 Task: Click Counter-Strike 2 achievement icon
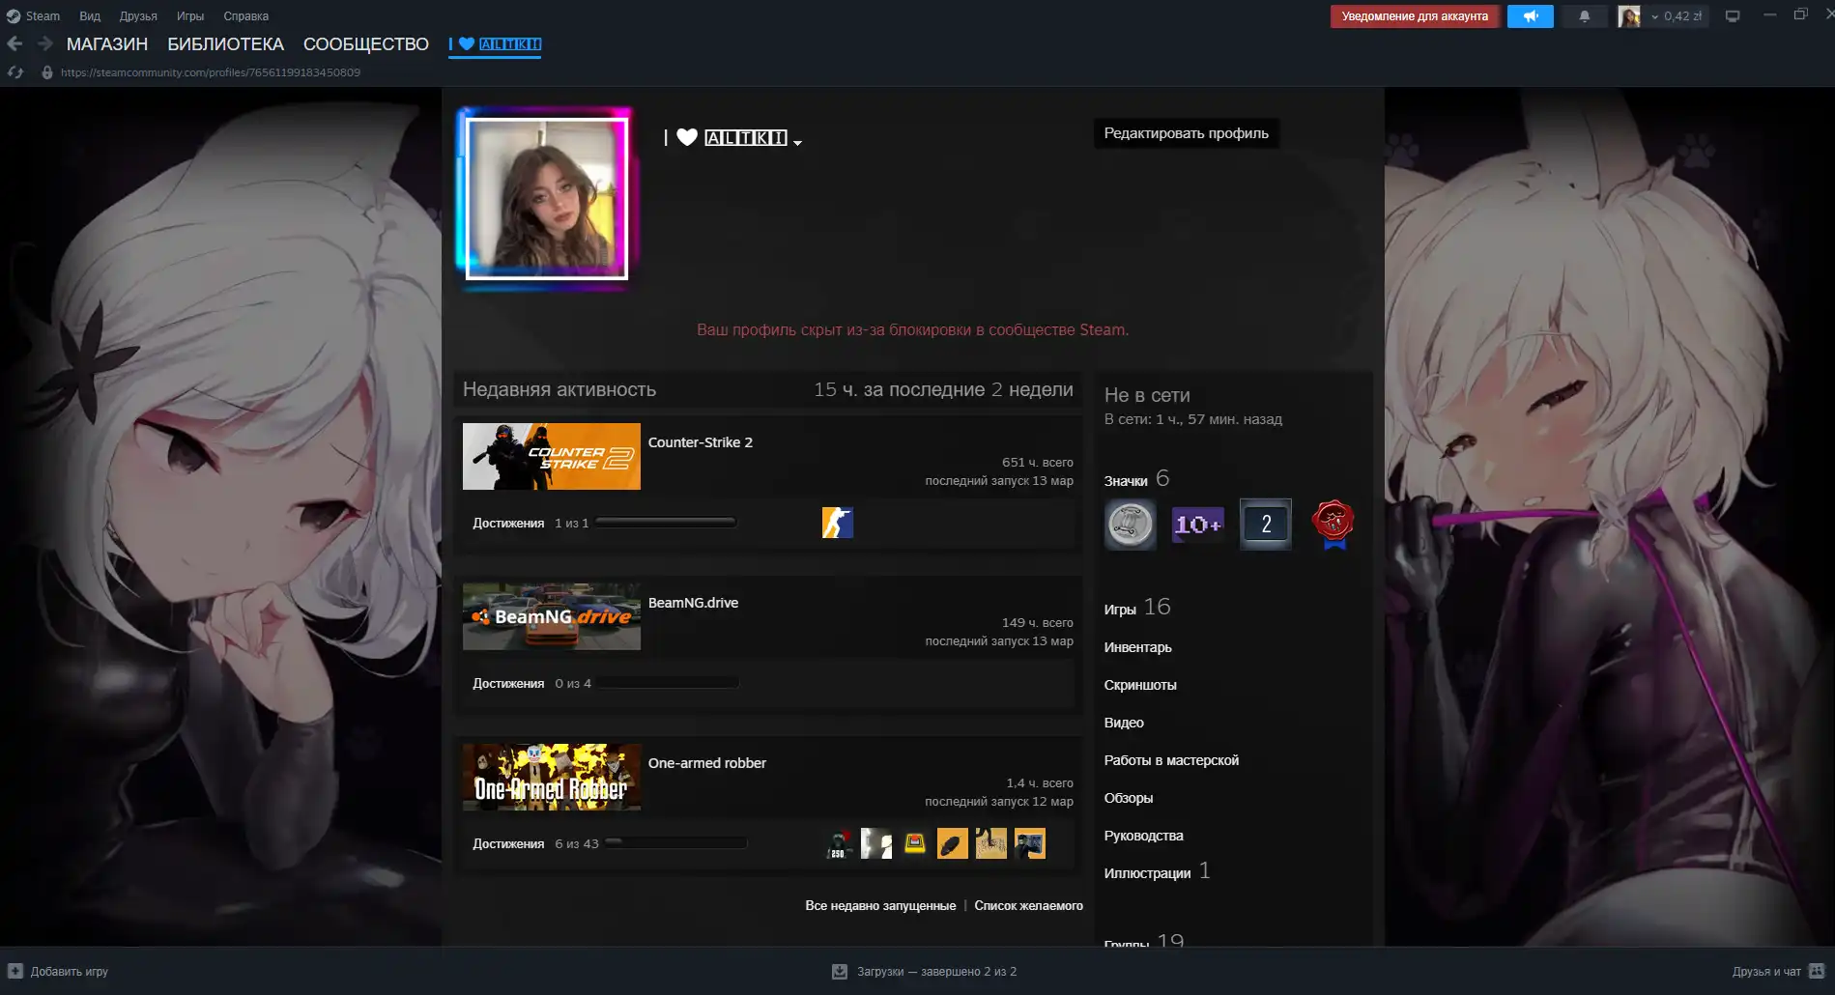tap(838, 523)
